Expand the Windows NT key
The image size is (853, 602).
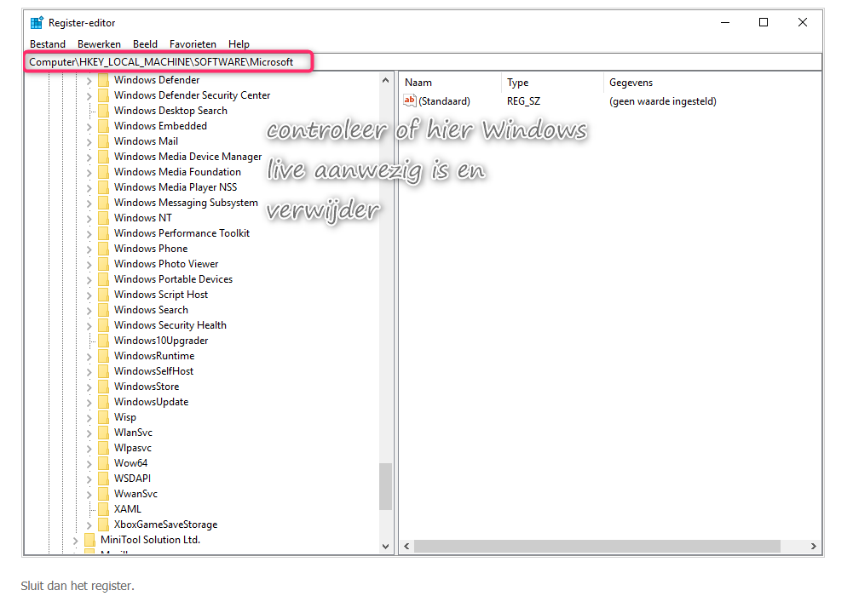(89, 218)
